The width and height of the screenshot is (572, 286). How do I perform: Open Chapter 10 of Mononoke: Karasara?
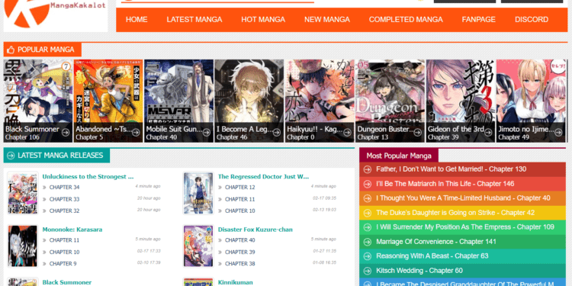coord(64,252)
